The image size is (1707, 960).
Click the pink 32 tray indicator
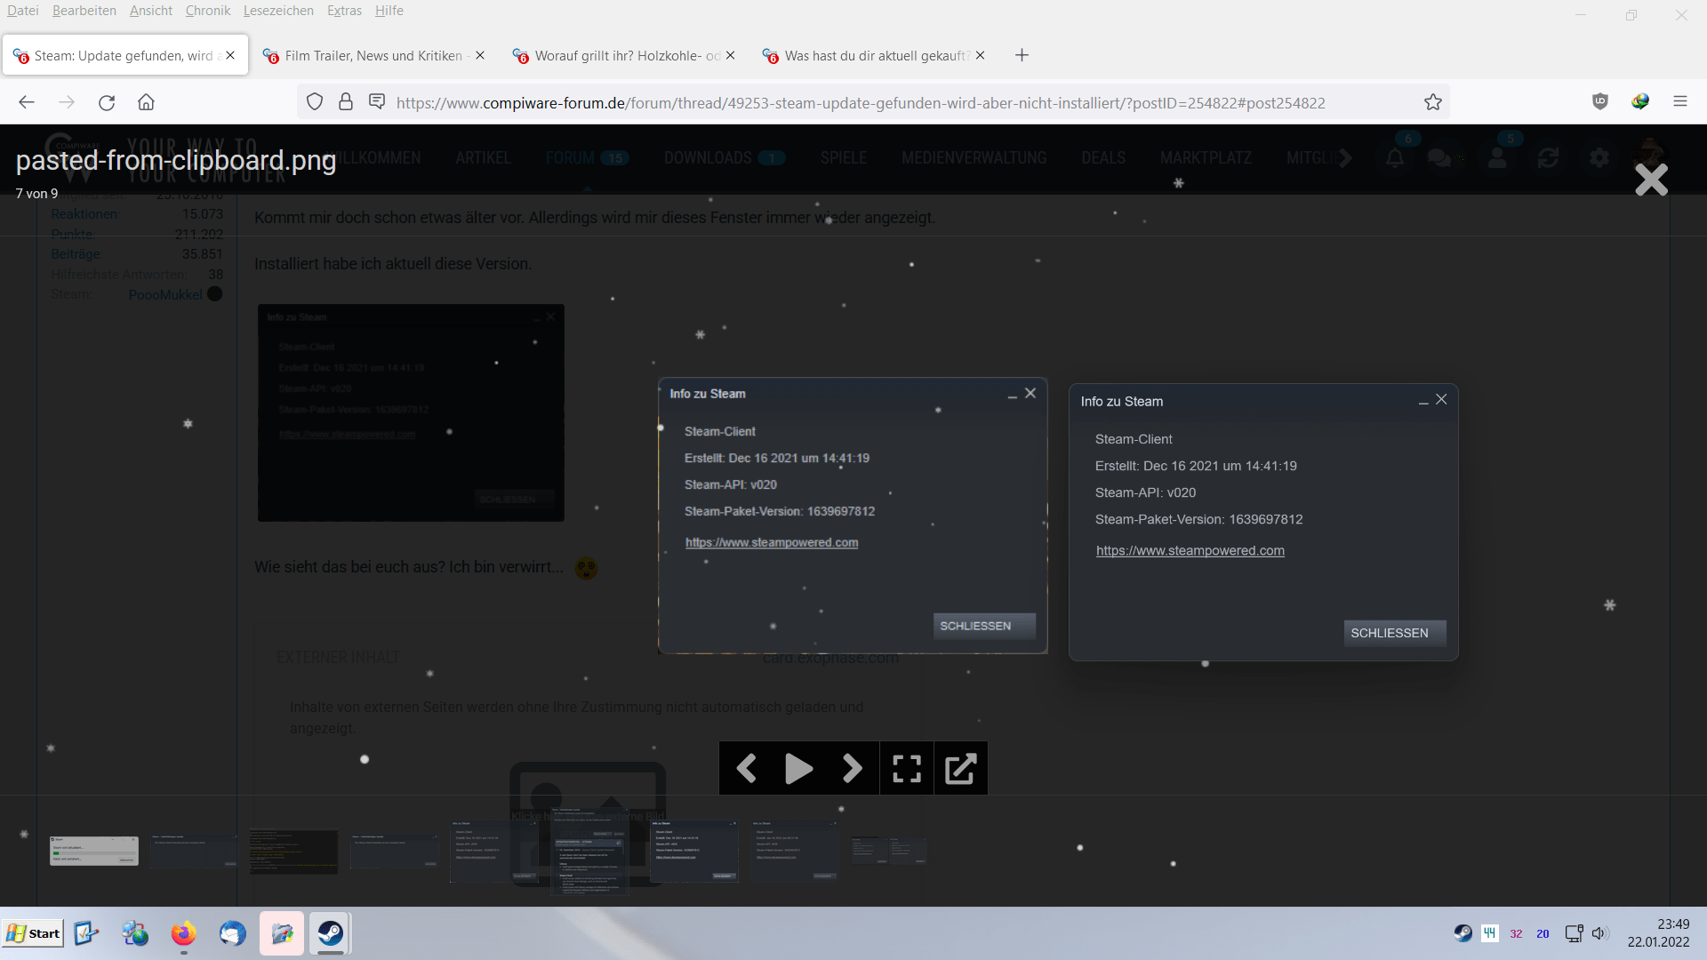click(x=1517, y=934)
